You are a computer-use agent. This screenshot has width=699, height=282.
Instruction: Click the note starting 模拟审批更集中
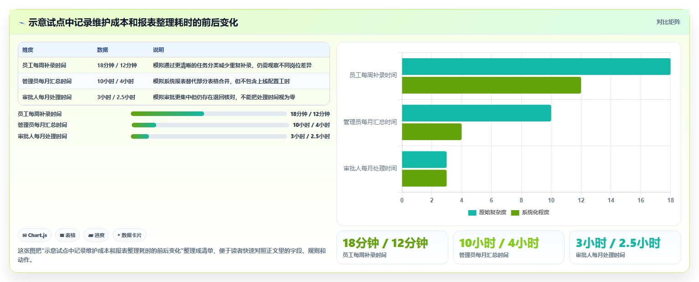click(224, 97)
